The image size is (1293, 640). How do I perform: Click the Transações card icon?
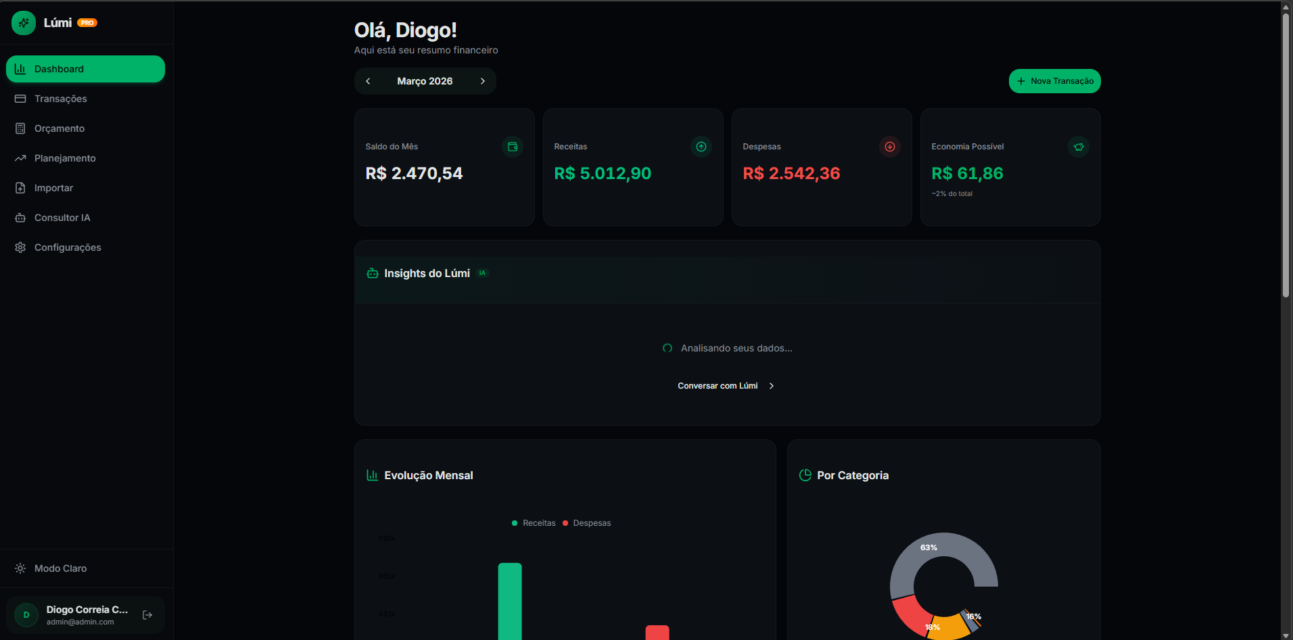click(20, 99)
